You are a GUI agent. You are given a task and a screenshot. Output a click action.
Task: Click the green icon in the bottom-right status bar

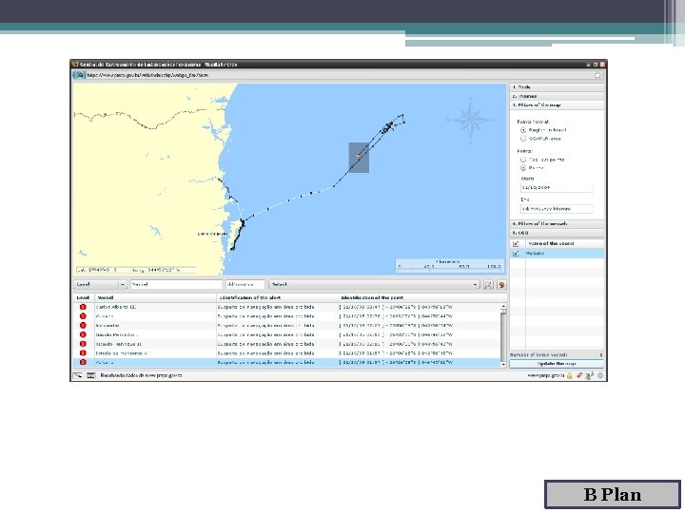pyautogui.click(x=589, y=375)
